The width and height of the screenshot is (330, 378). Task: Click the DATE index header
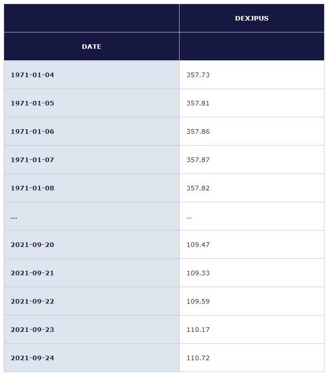(x=91, y=47)
